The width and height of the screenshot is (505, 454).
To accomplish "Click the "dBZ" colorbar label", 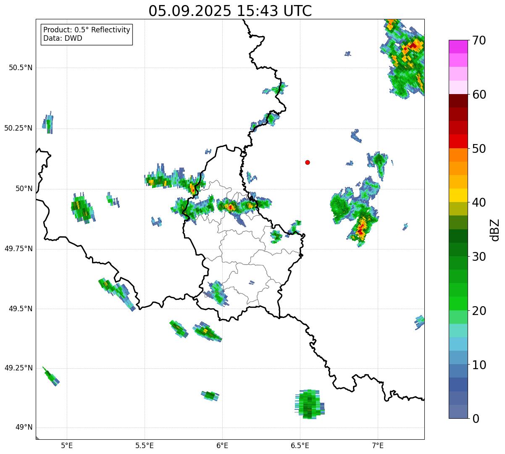I will [495, 229].
